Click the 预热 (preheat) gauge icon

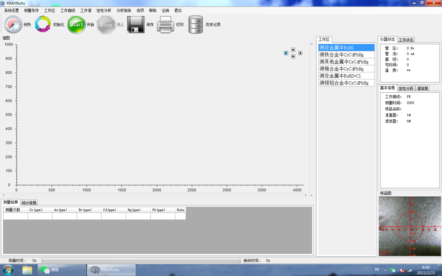pos(13,24)
